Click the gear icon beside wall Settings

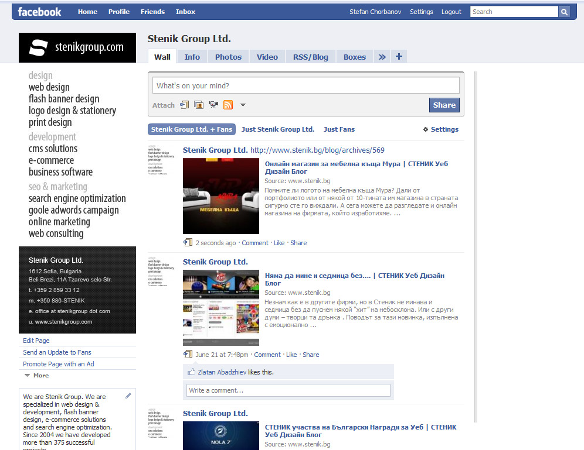pyautogui.click(x=425, y=129)
